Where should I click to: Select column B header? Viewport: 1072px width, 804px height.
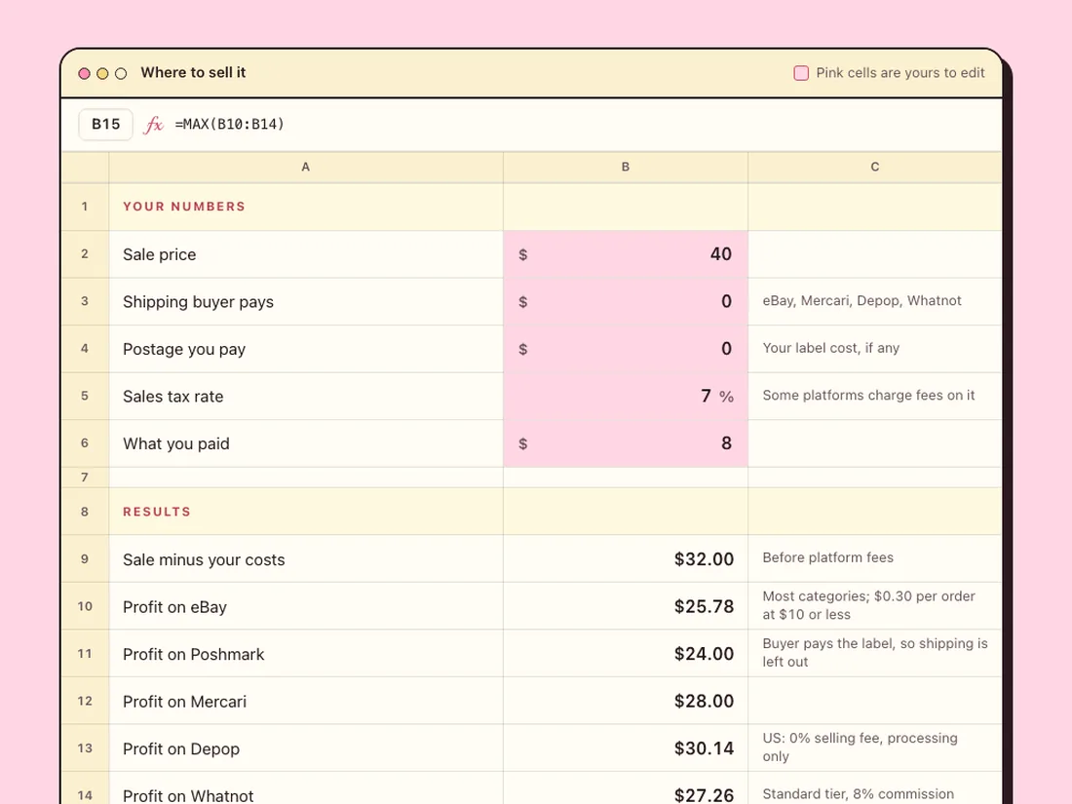626,167
